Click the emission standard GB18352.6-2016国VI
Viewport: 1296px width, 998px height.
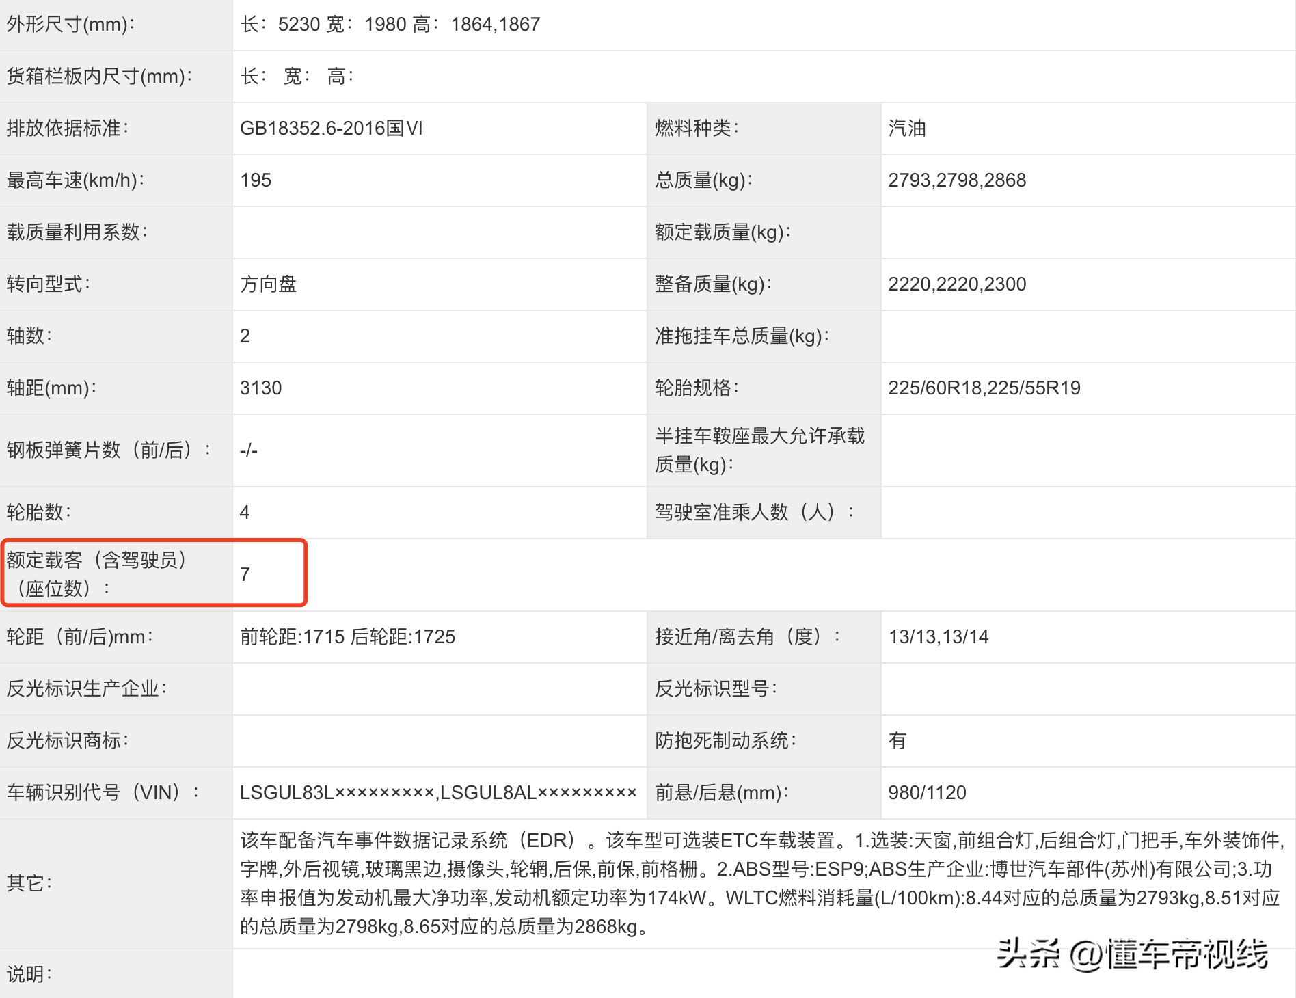pos(332,128)
